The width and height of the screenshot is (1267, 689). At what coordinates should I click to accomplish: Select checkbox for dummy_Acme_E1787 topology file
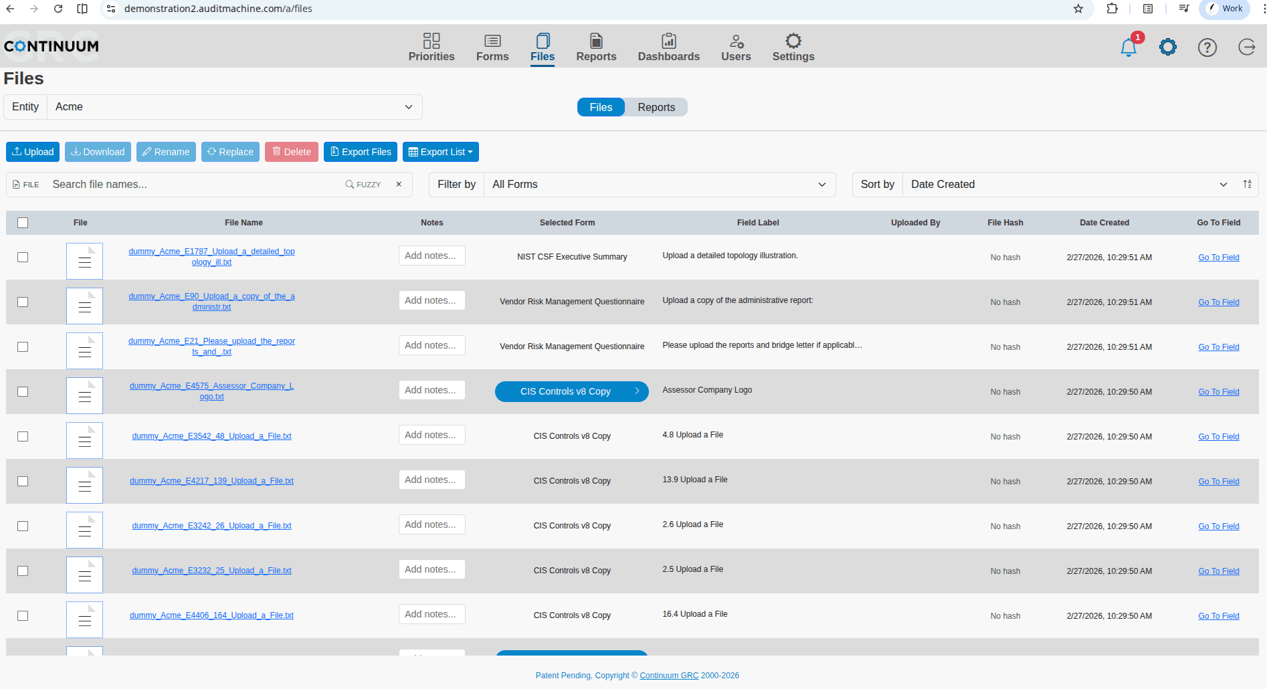click(x=23, y=258)
